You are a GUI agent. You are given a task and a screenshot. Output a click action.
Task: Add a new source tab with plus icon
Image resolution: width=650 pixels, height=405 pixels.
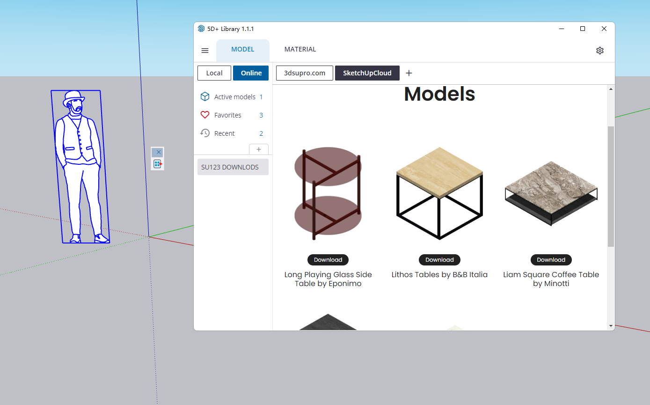click(409, 73)
